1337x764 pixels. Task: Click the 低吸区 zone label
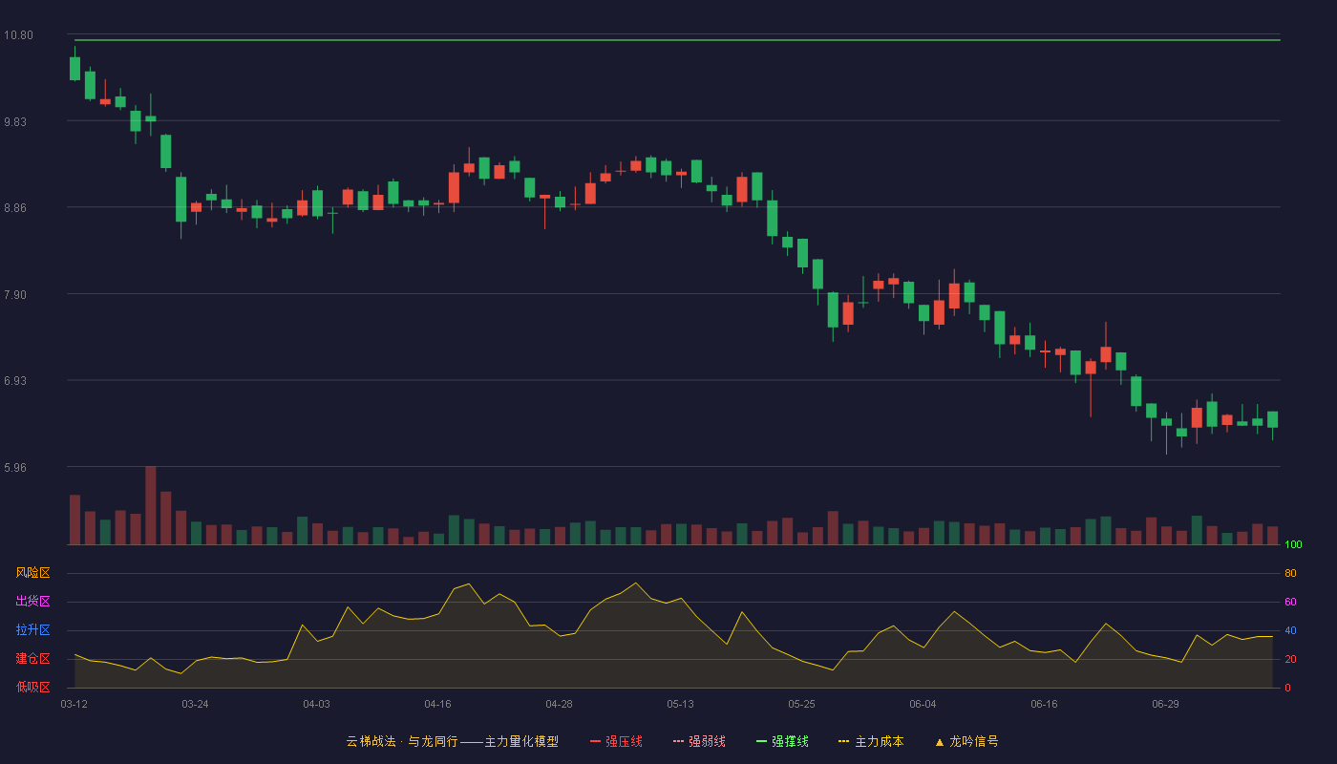point(32,687)
